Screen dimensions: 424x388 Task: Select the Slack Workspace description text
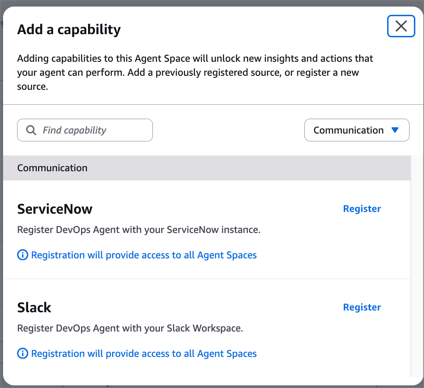(x=130, y=328)
